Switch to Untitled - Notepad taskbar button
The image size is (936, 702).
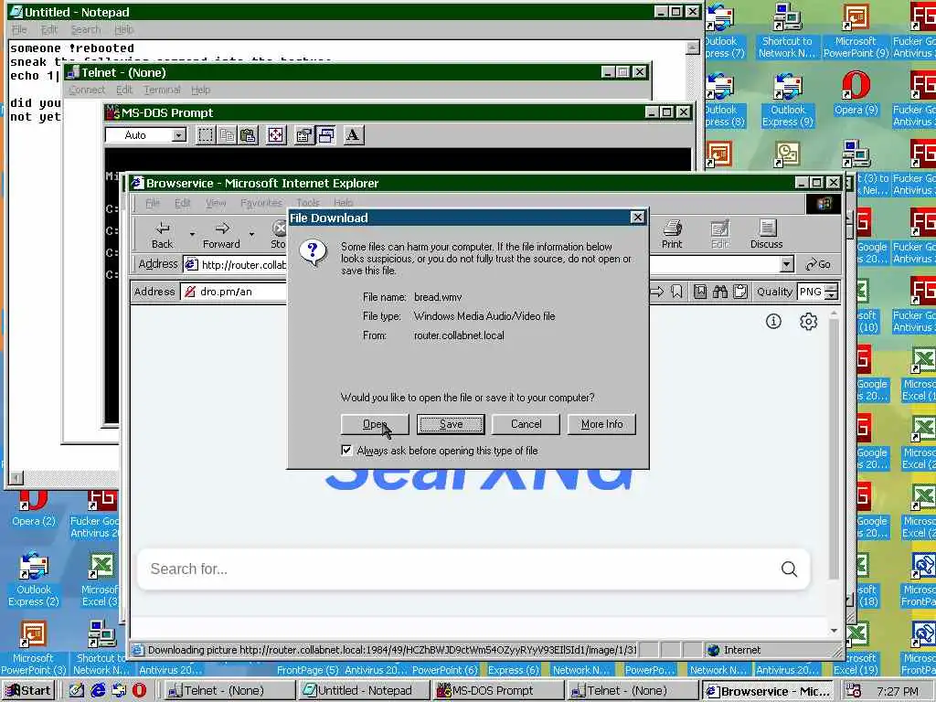tap(364, 691)
